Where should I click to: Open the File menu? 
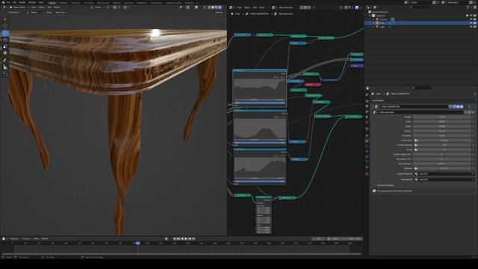[x=8, y=2]
